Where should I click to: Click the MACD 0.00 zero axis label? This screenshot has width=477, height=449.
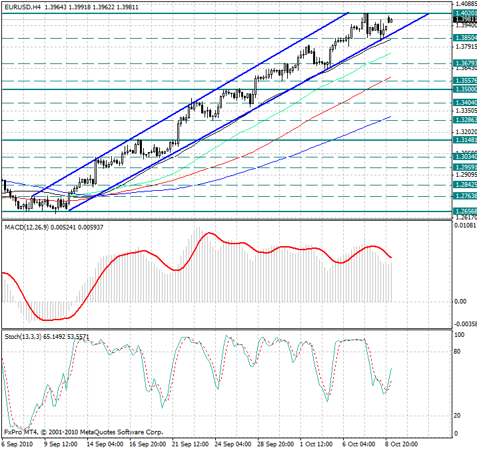(x=460, y=302)
